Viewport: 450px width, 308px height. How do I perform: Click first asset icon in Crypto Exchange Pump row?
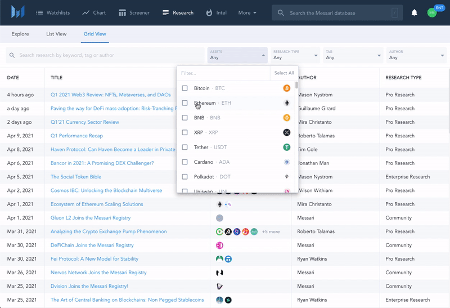click(x=219, y=231)
